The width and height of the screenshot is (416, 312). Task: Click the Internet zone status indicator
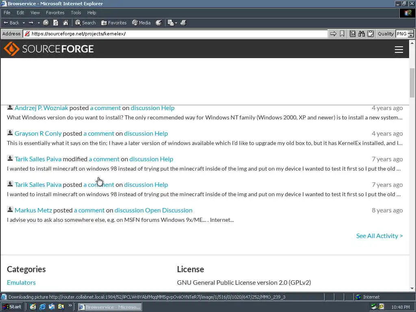pyautogui.click(x=368, y=297)
